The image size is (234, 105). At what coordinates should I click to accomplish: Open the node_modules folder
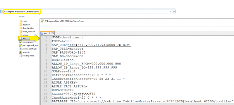[x=27, y=32]
